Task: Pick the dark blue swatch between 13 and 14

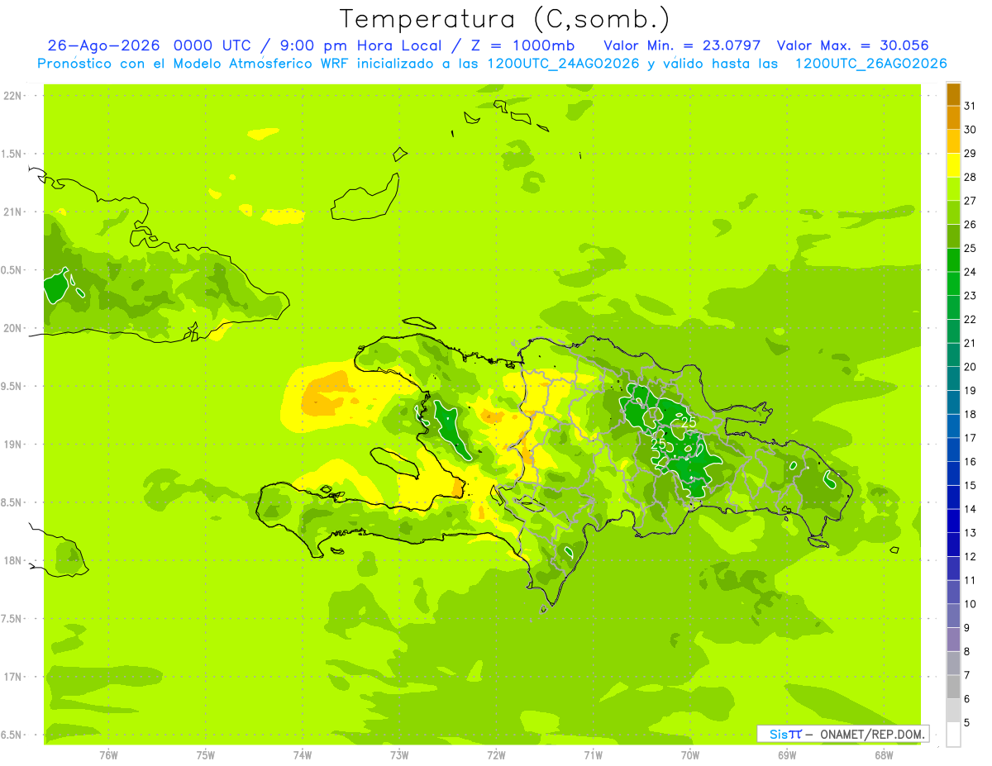Action: (x=953, y=521)
